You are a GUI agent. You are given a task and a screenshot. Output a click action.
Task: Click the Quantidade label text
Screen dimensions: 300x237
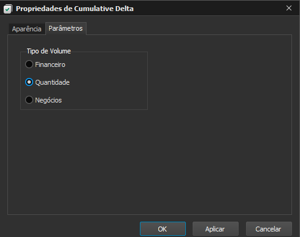(52, 82)
